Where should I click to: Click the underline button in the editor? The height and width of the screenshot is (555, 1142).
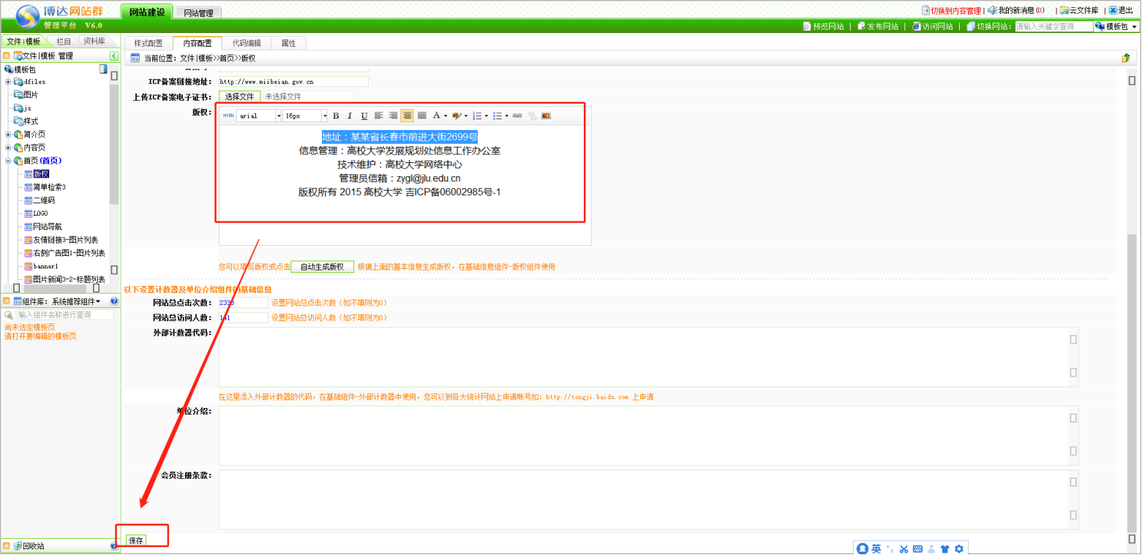(x=364, y=116)
